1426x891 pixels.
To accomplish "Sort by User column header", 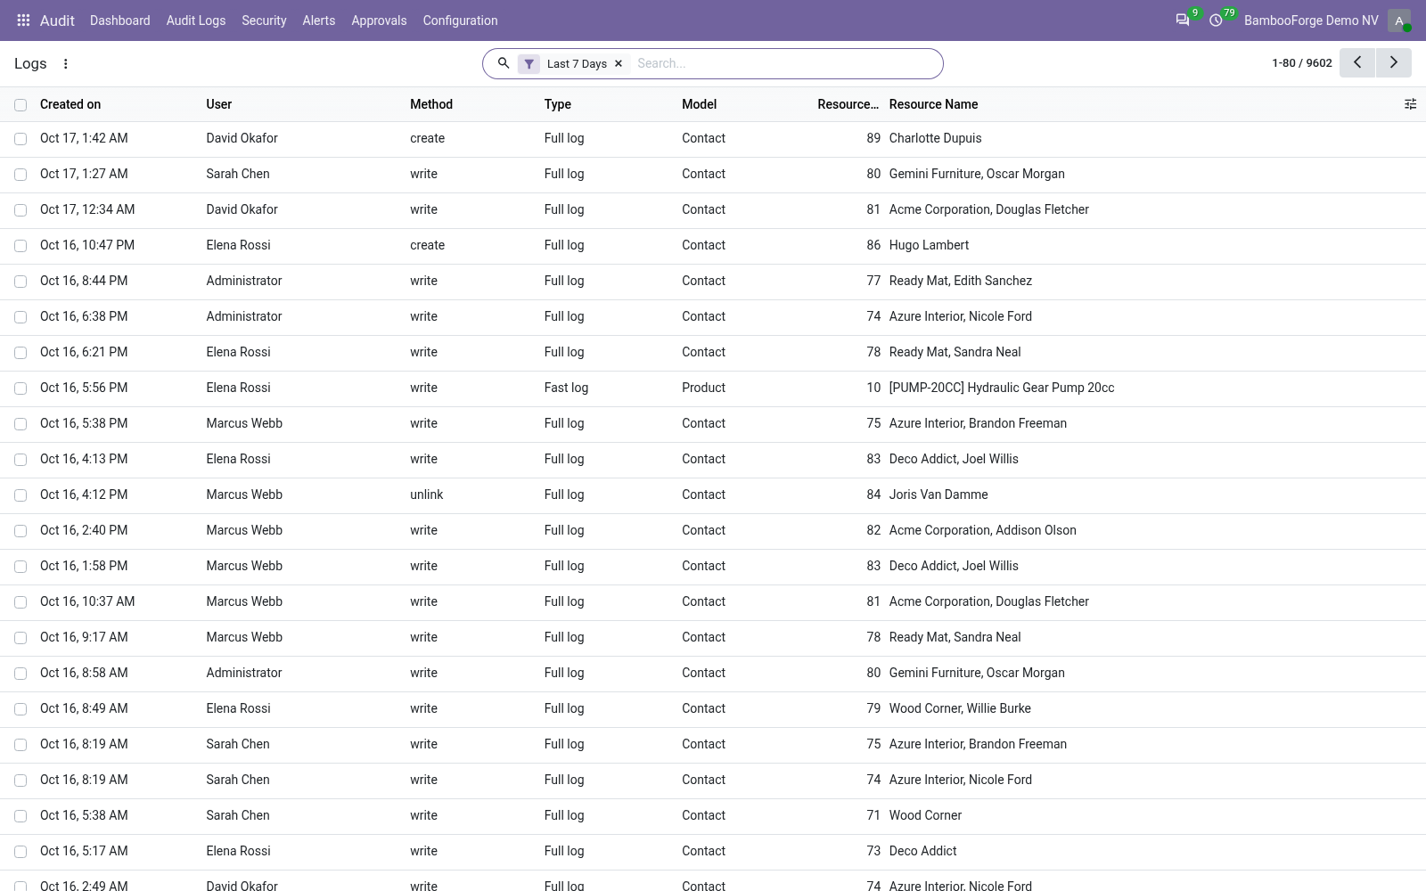I will 218,104.
